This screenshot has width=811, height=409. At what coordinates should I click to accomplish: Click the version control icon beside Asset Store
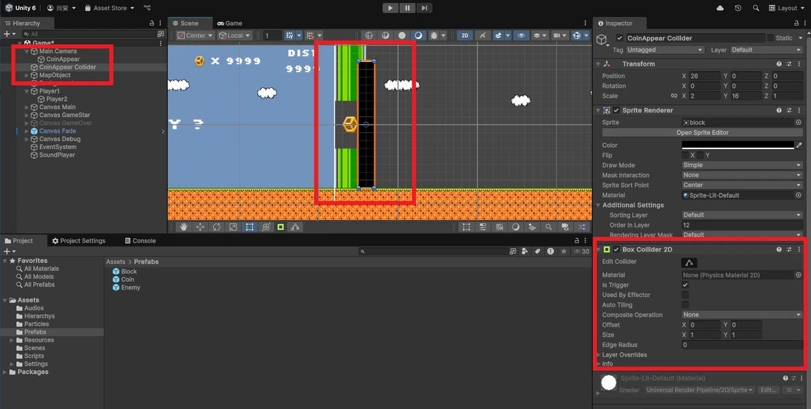pyautogui.click(x=147, y=8)
